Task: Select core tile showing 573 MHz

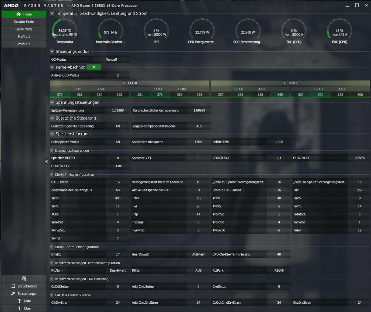Action: pos(60,95)
